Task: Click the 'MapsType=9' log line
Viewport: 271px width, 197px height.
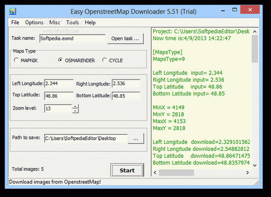Action: point(168,59)
